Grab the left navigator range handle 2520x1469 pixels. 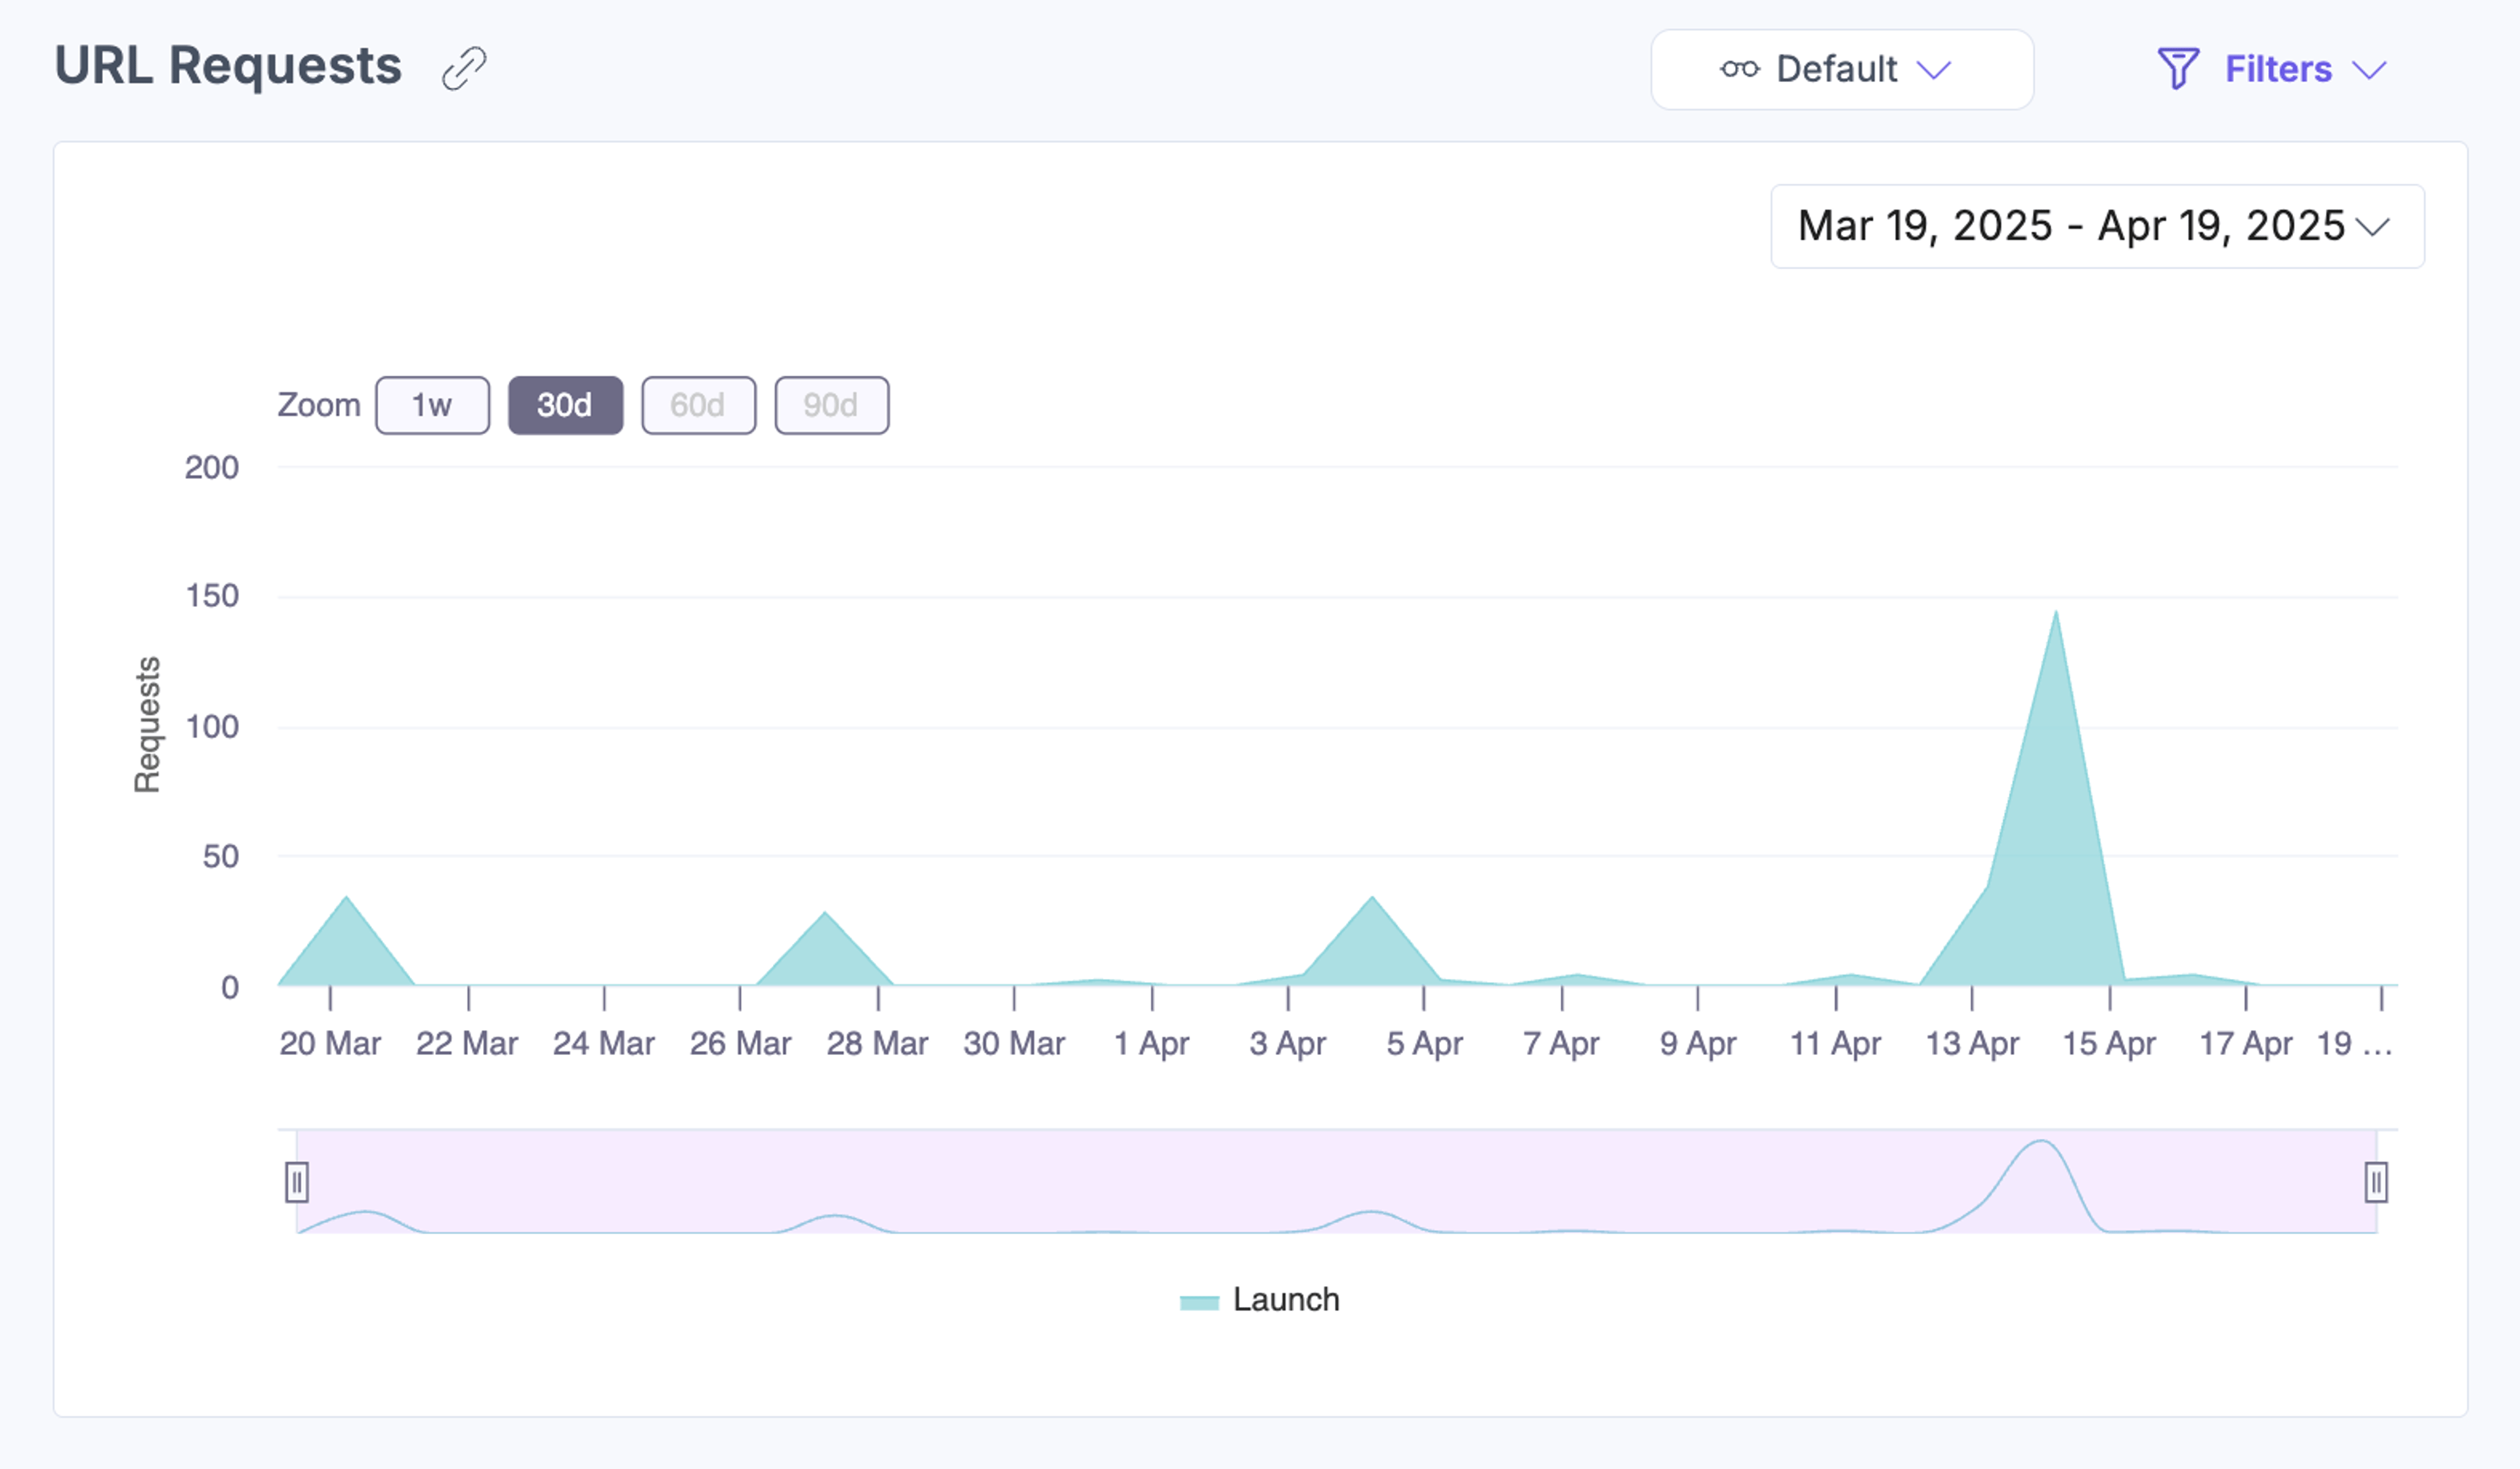(x=297, y=1181)
